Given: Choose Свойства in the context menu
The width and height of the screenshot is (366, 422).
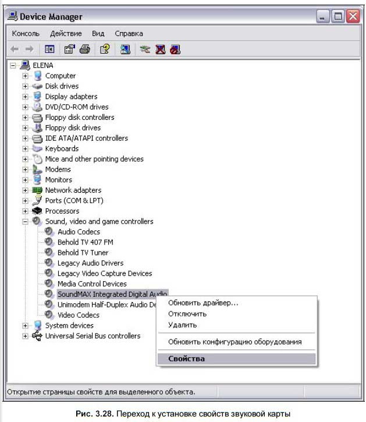Looking at the screenshot, I should click(x=187, y=359).
